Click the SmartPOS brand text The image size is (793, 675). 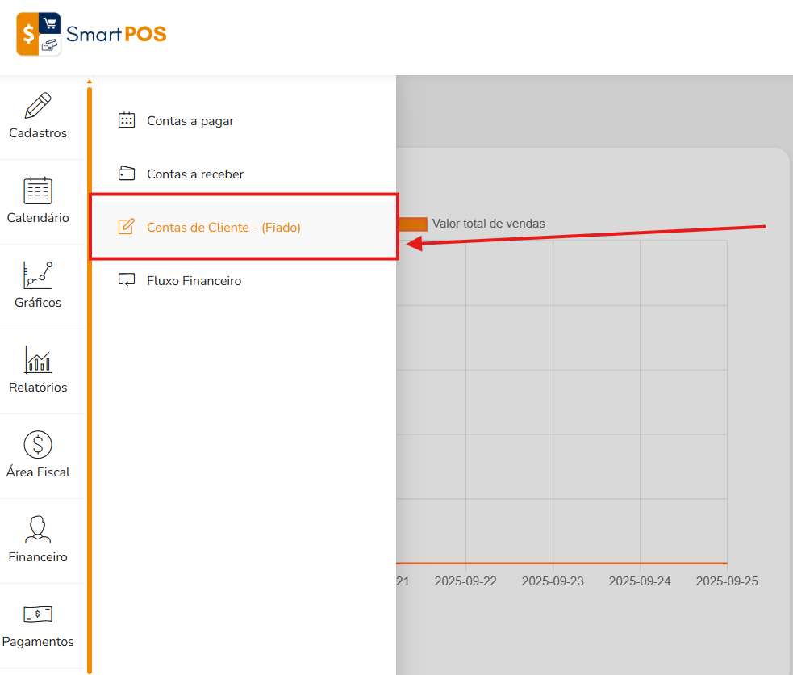[x=116, y=35]
